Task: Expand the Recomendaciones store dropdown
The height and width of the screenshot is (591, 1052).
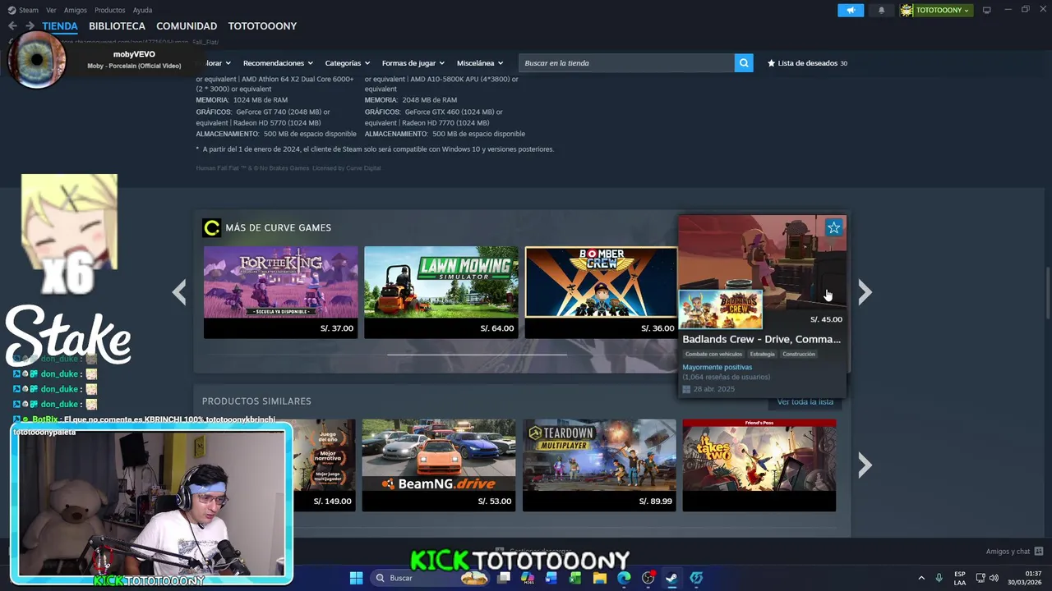Action: coord(278,63)
